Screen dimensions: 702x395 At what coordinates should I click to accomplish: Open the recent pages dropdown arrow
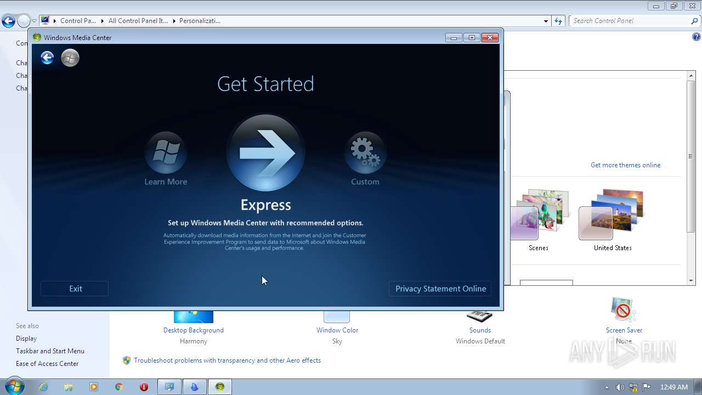point(34,21)
